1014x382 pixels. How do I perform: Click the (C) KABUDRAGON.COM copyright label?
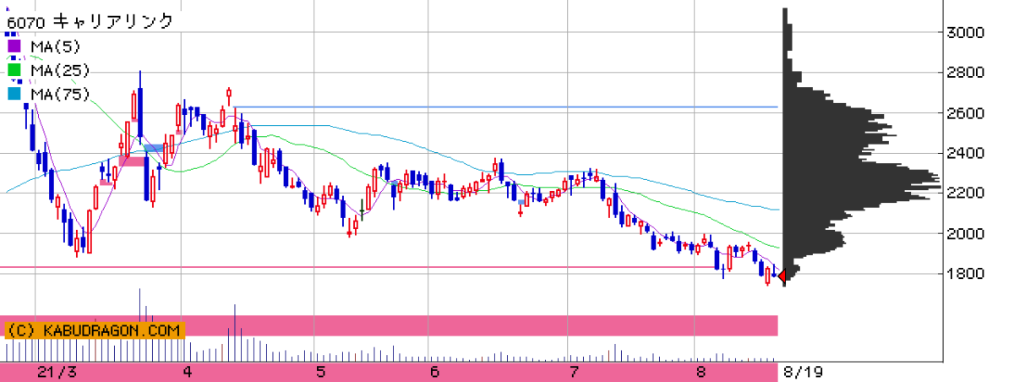click(94, 330)
